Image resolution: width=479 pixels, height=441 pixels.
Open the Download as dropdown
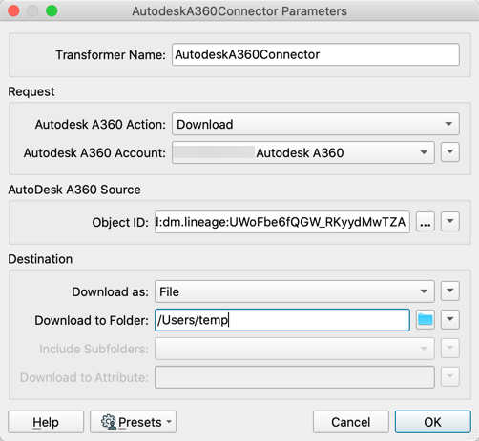tap(295, 291)
